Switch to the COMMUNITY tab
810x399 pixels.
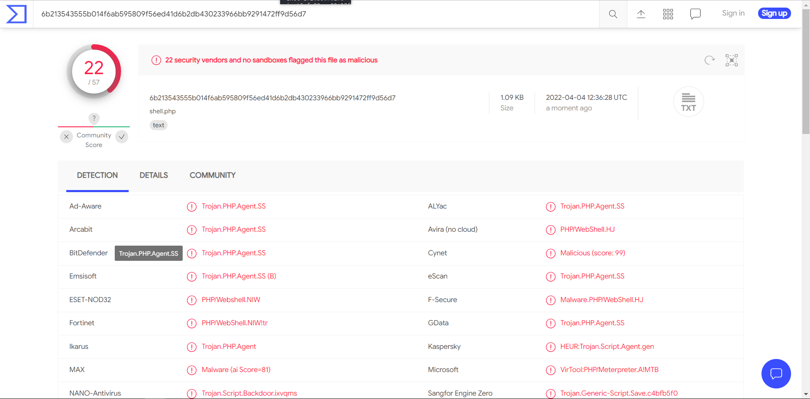213,175
